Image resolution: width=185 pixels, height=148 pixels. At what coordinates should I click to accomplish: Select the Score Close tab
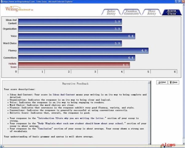pyautogui.click(x=172, y=12)
